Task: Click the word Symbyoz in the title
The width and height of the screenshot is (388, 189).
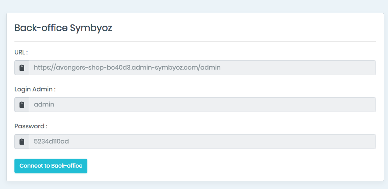Action: 91,28
